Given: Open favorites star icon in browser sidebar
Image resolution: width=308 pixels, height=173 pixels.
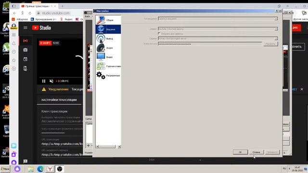Looking at the screenshot, I should (x=14, y=60).
